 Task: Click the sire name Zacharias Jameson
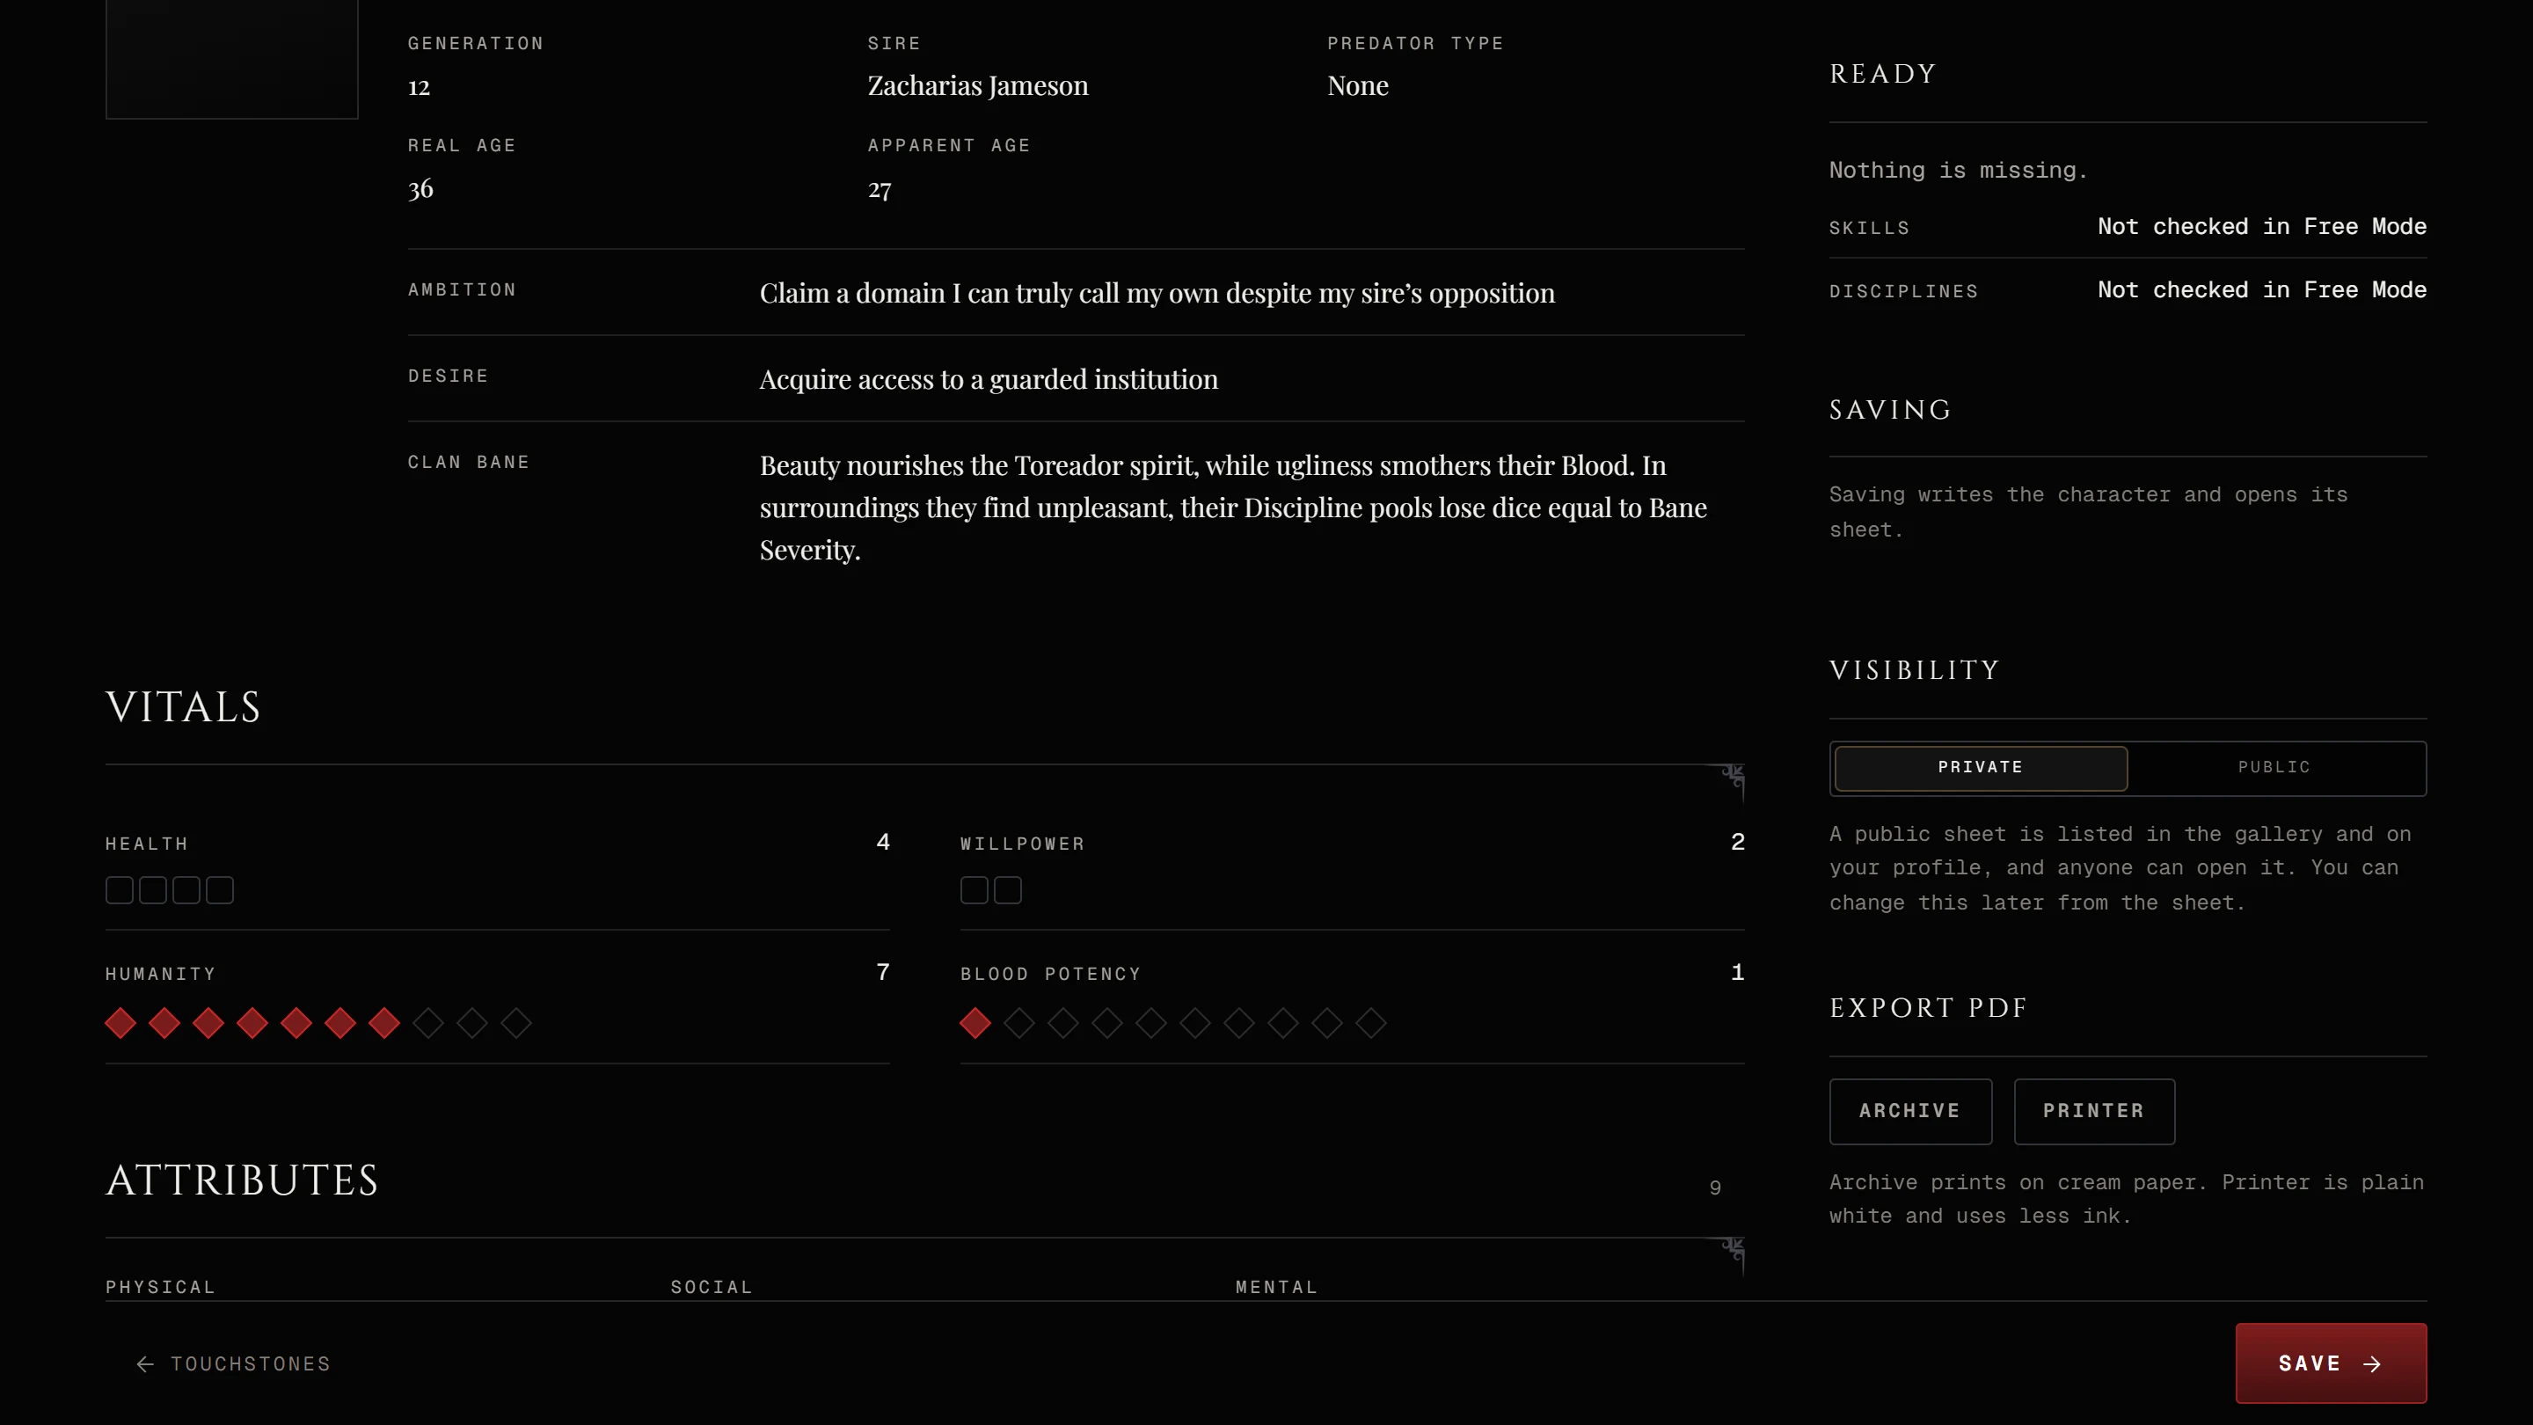coord(977,85)
